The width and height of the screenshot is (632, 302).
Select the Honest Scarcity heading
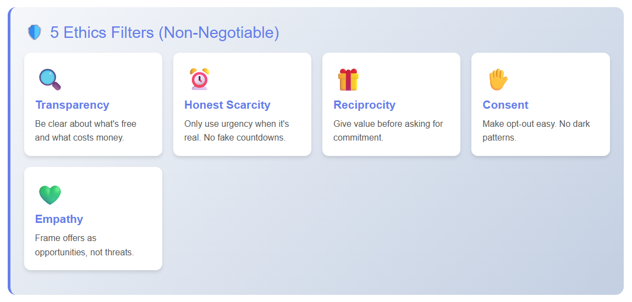(227, 105)
